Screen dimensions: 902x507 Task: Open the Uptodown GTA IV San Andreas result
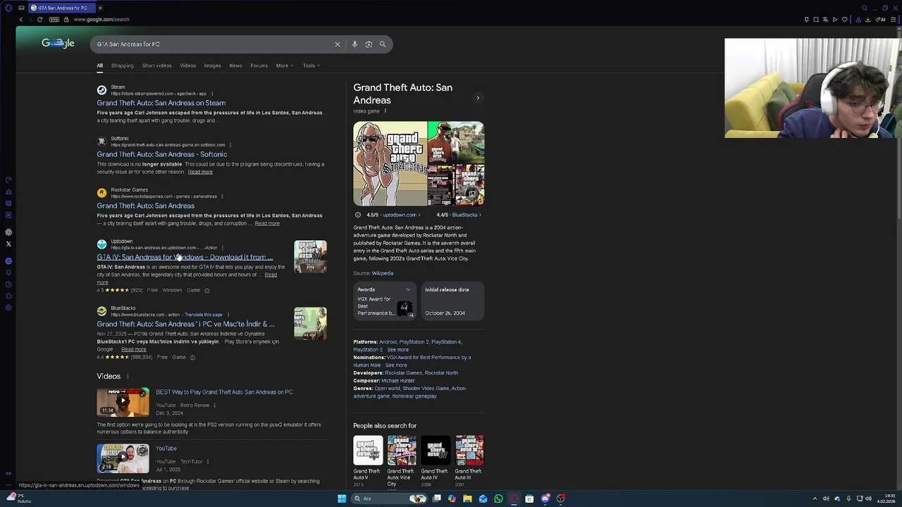185,257
